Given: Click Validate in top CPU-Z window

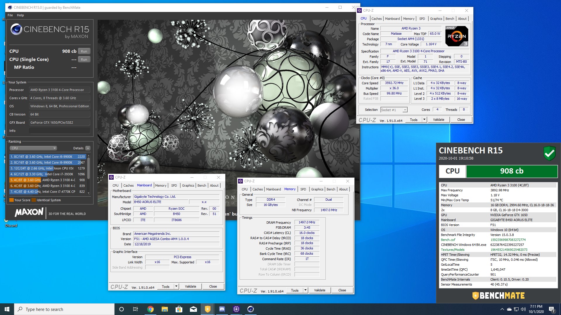Looking at the screenshot, I should click(439, 120).
